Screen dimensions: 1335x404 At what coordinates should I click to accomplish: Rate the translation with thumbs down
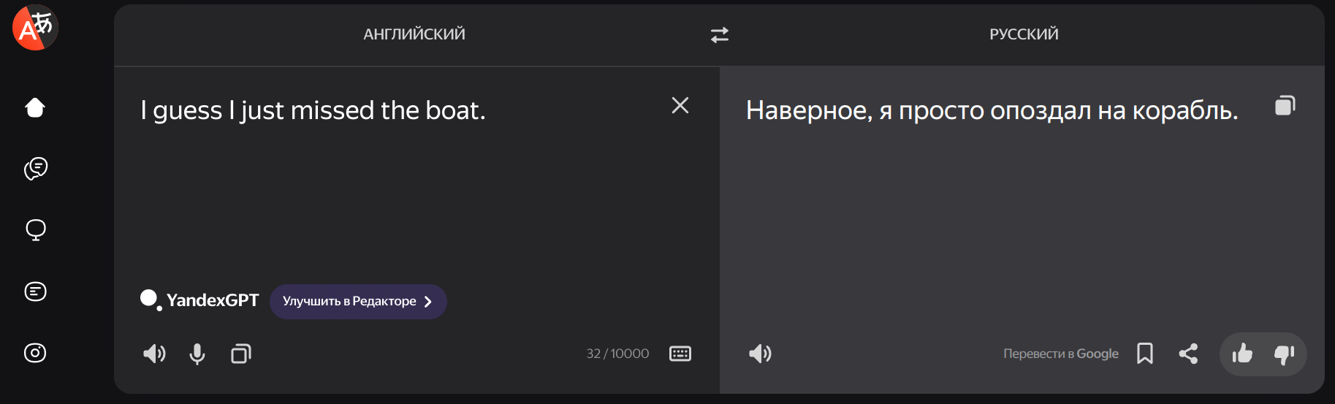(1284, 354)
